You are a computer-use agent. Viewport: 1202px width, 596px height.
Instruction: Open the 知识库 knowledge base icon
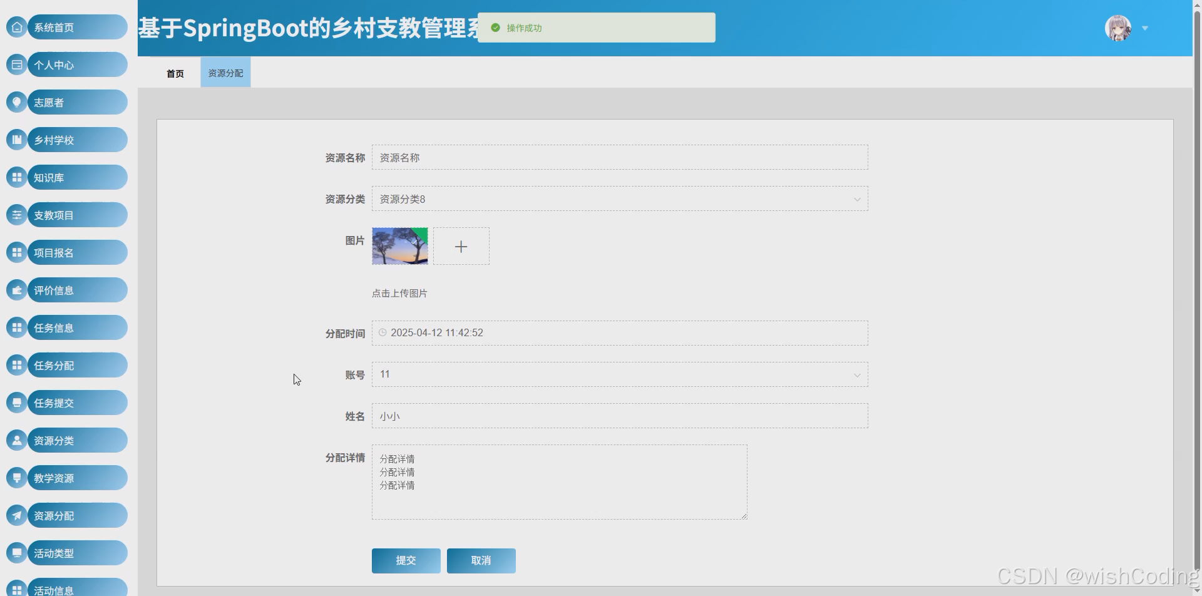[16, 177]
